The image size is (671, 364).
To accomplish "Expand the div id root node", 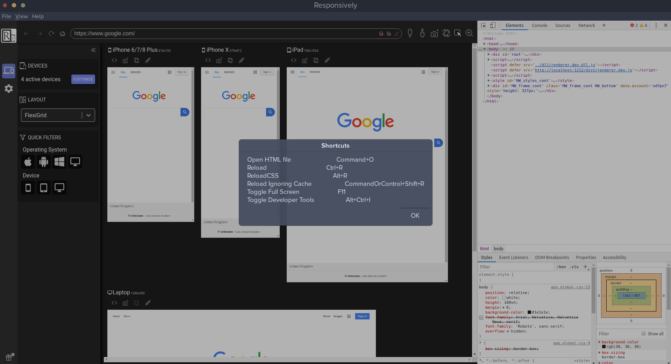I will pos(489,55).
